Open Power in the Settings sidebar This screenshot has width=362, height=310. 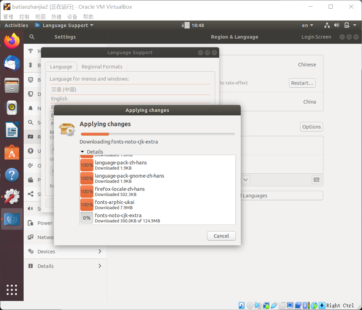point(39,223)
